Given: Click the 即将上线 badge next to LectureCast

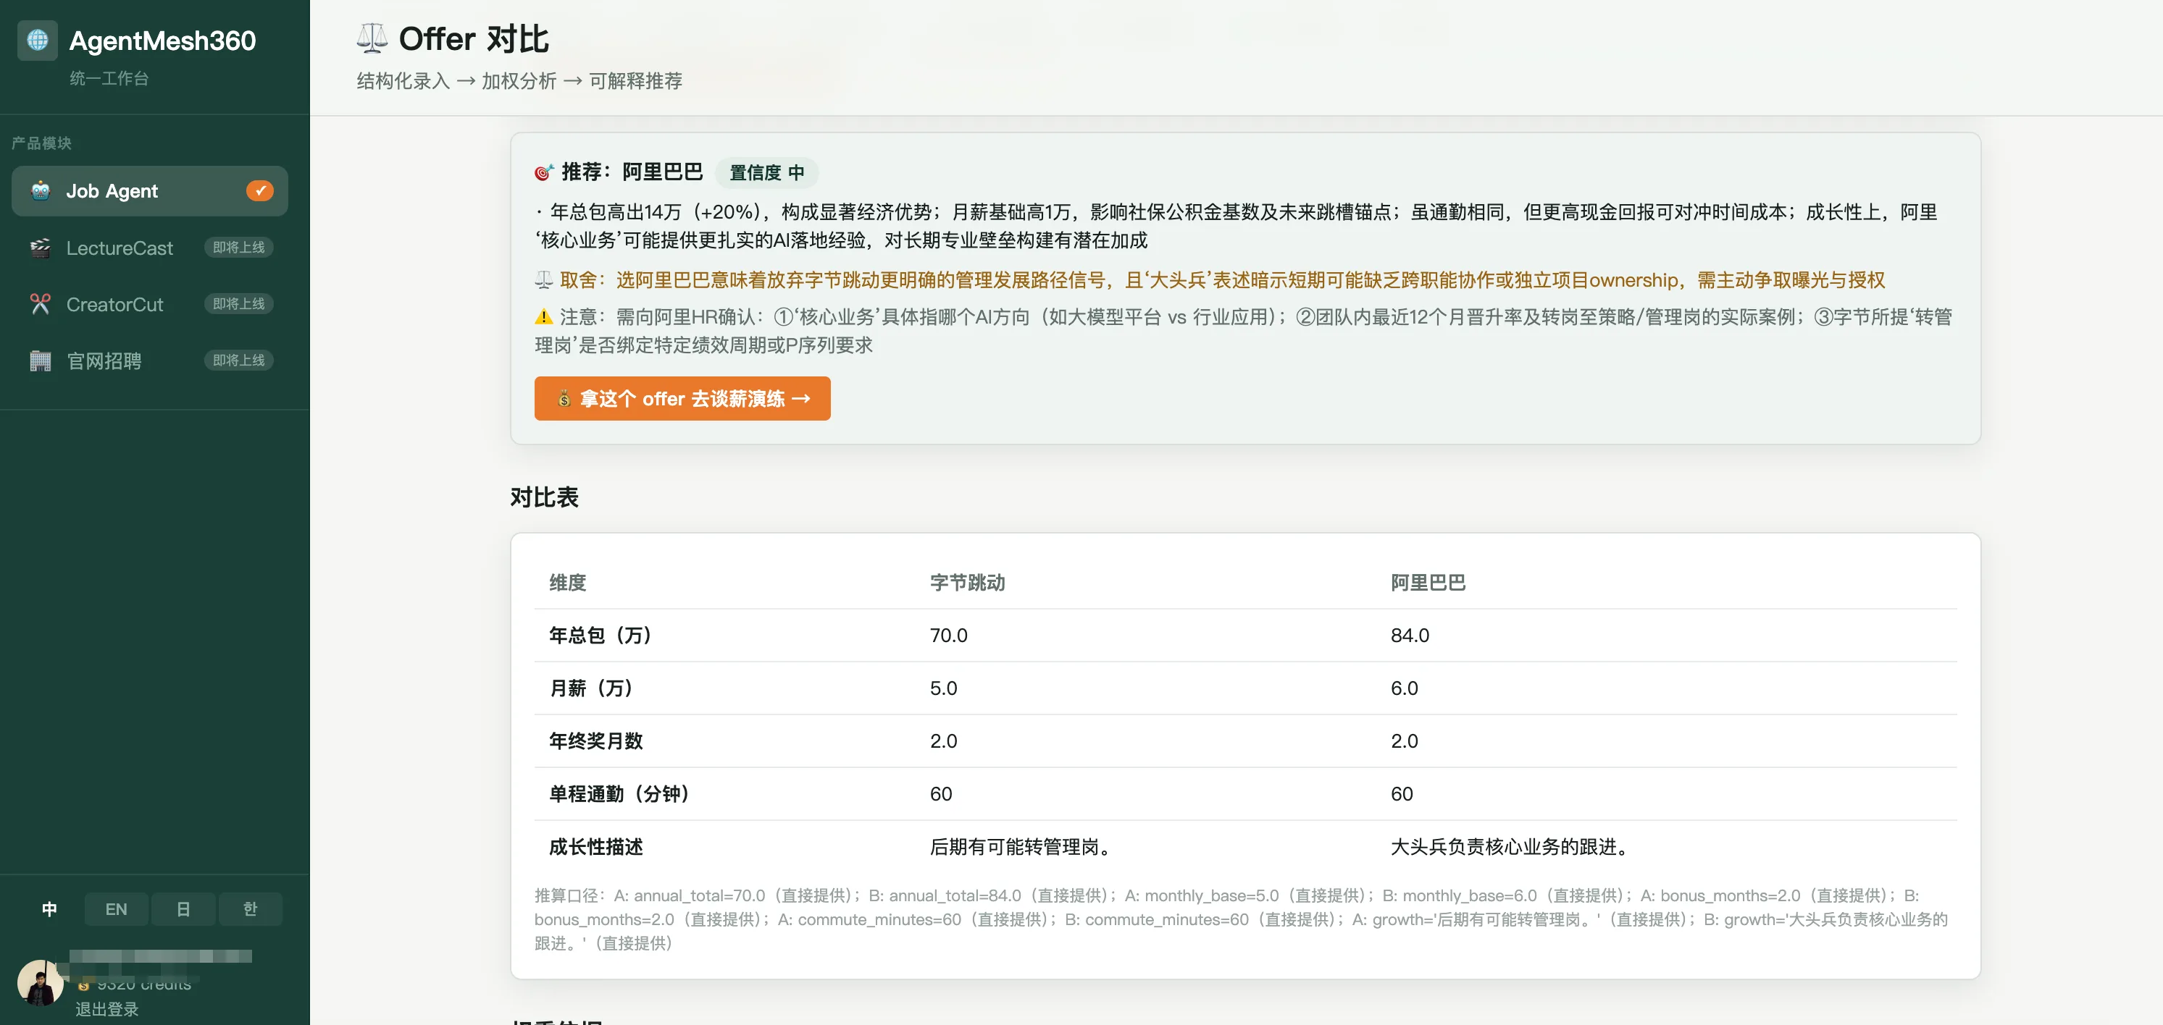Looking at the screenshot, I should tap(238, 248).
